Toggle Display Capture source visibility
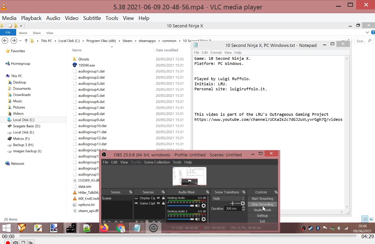 (158, 198)
